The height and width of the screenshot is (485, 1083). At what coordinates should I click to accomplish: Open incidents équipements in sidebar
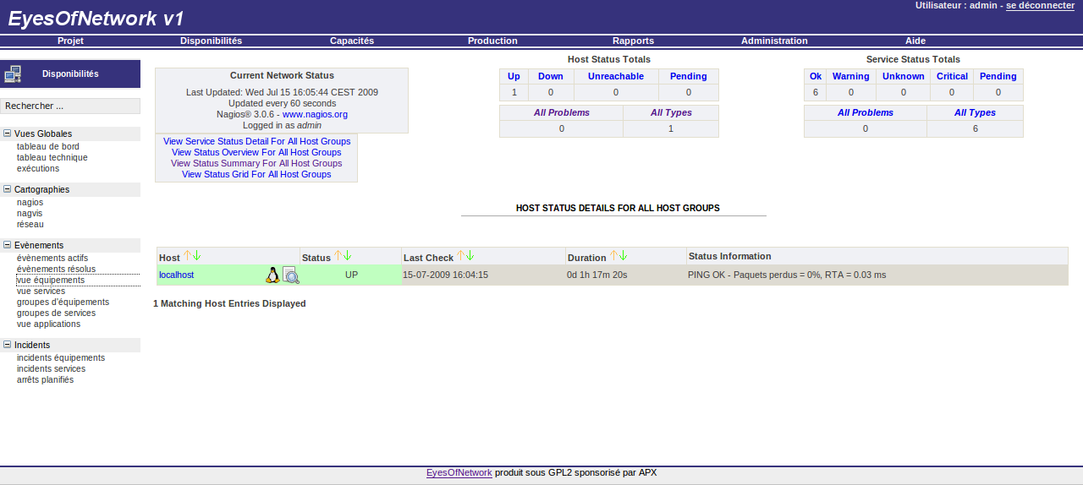coord(61,357)
